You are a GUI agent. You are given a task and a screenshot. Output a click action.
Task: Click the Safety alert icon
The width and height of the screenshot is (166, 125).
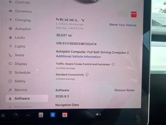tap(10, 81)
